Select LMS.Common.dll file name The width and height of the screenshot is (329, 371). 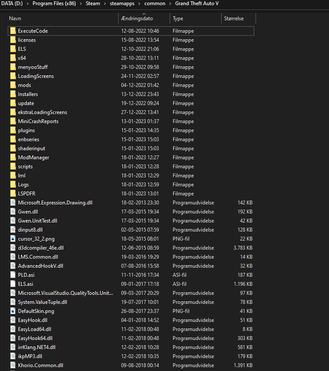(38, 257)
